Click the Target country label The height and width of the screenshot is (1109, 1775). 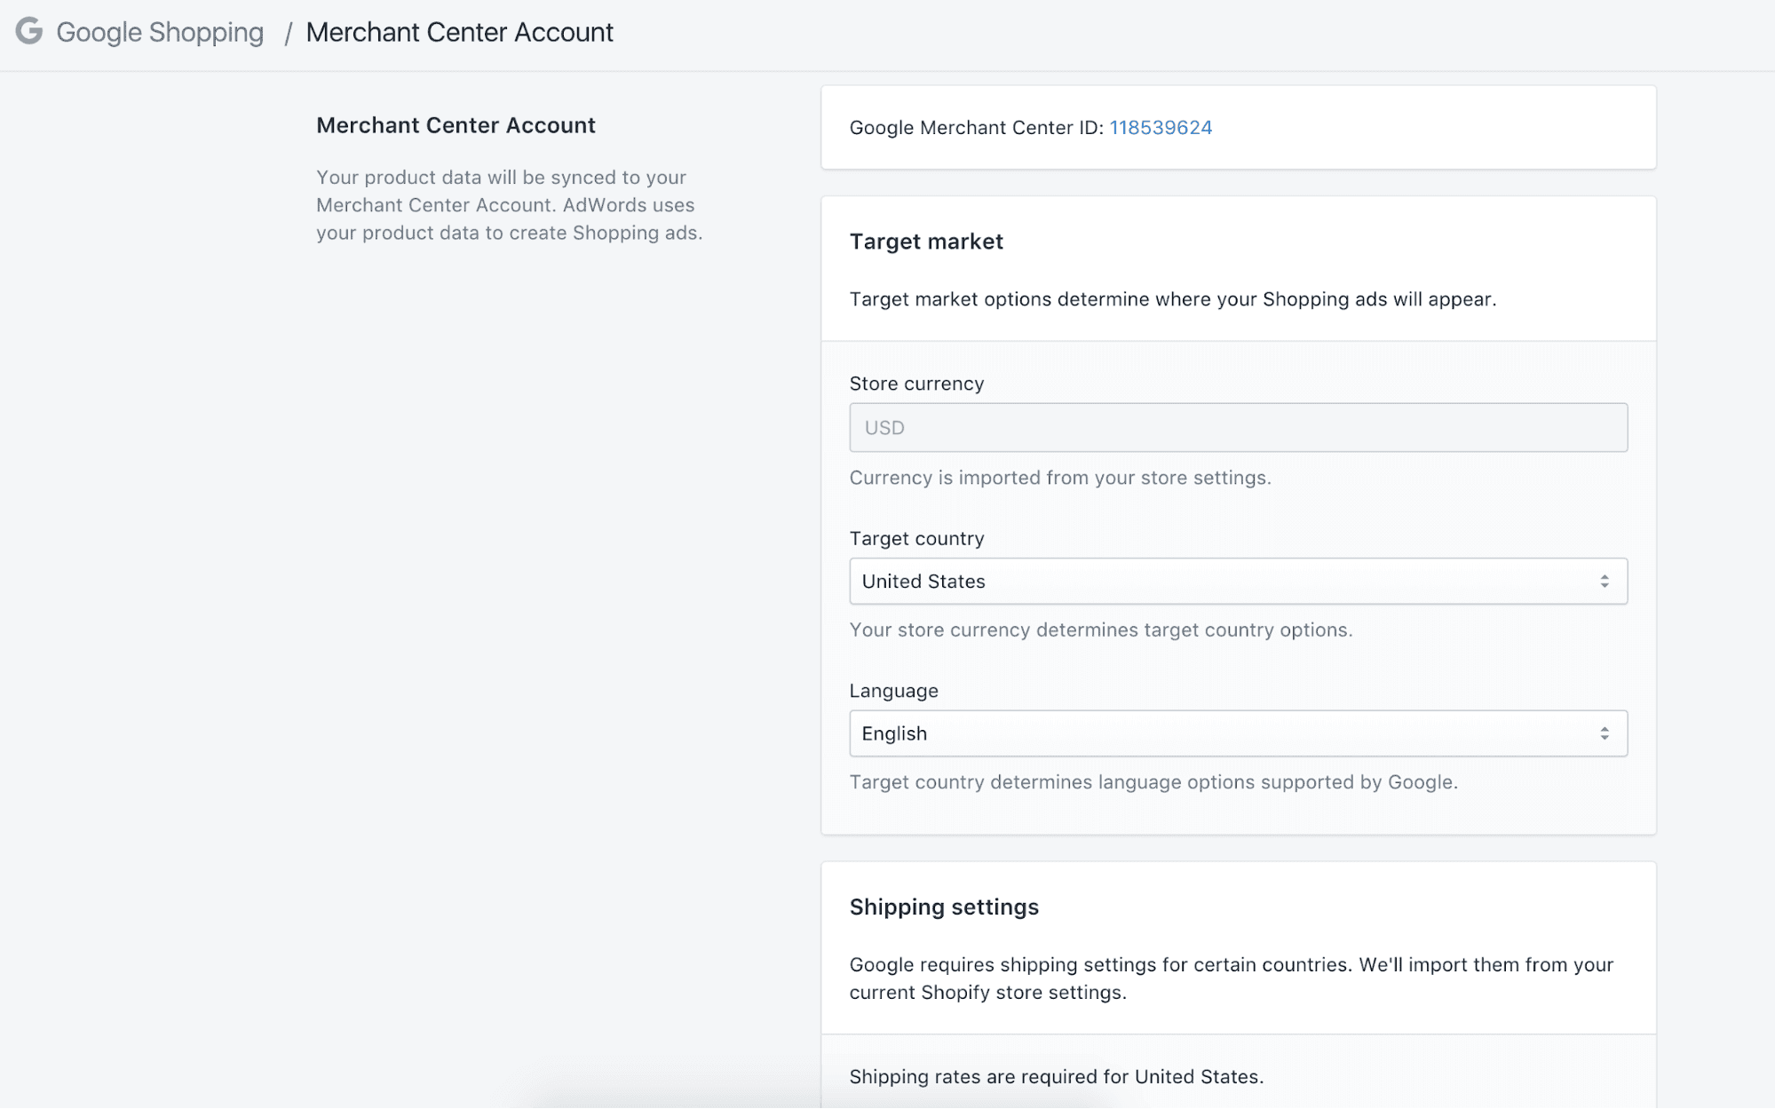click(x=916, y=538)
